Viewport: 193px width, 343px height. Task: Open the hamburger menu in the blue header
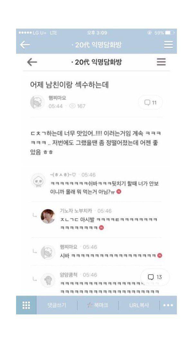tap(169, 44)
